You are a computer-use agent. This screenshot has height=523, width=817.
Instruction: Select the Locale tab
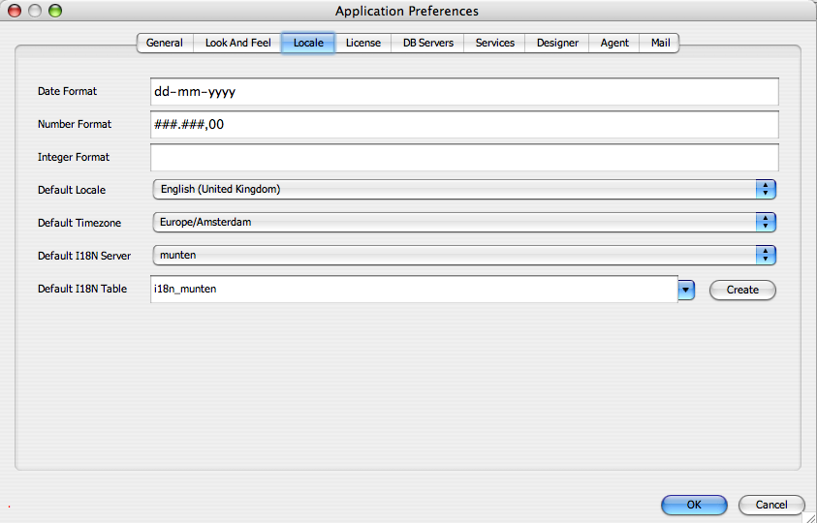(x=308, y=43)
